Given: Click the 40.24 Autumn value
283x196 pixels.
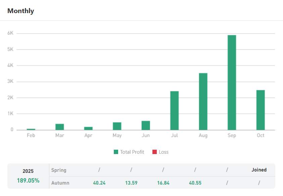Looking at the screenshot, I should [99, 183].
